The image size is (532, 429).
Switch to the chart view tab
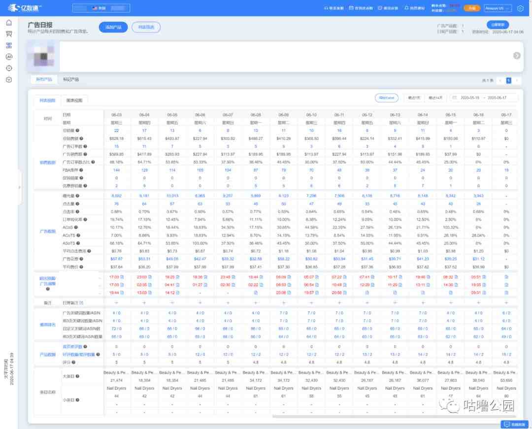74,100
